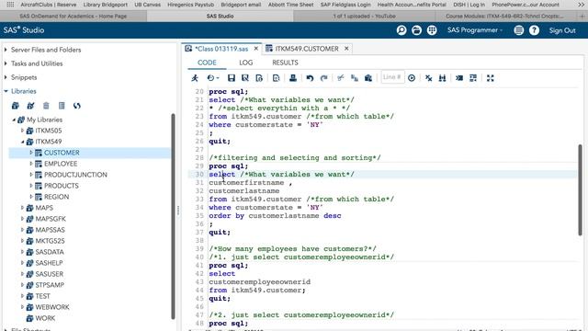This screenshot has height=331, width=588.
Task: Click the Delete trash icon under Libraries
Action: point(46,106)
